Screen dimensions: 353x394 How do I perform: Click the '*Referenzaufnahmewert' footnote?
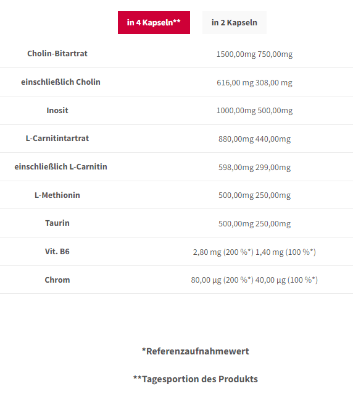tap(195, 351)
